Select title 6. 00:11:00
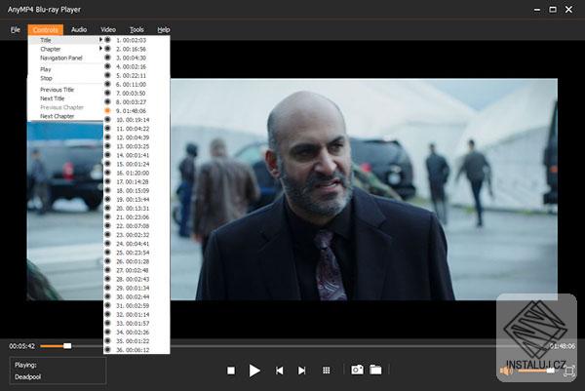Screen dimensions: 585x391 click(136, 84)
